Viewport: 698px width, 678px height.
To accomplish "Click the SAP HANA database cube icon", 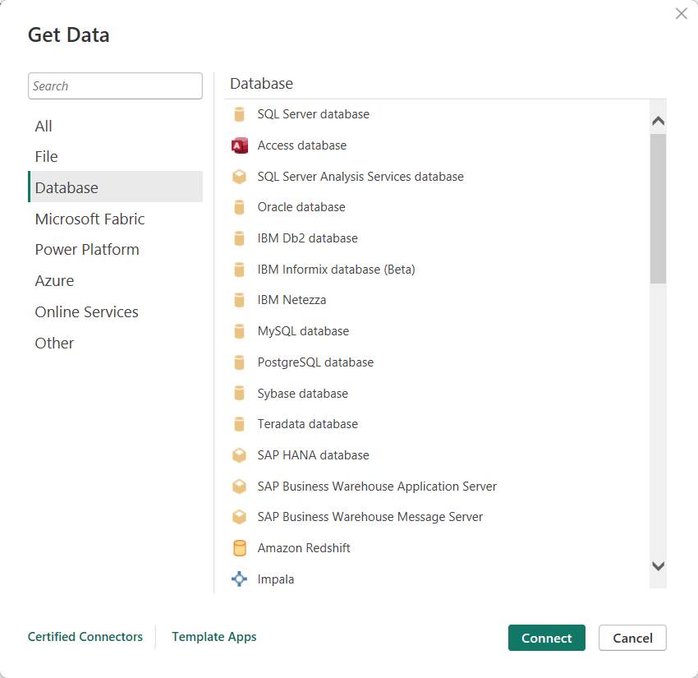I will click(239, 455).
